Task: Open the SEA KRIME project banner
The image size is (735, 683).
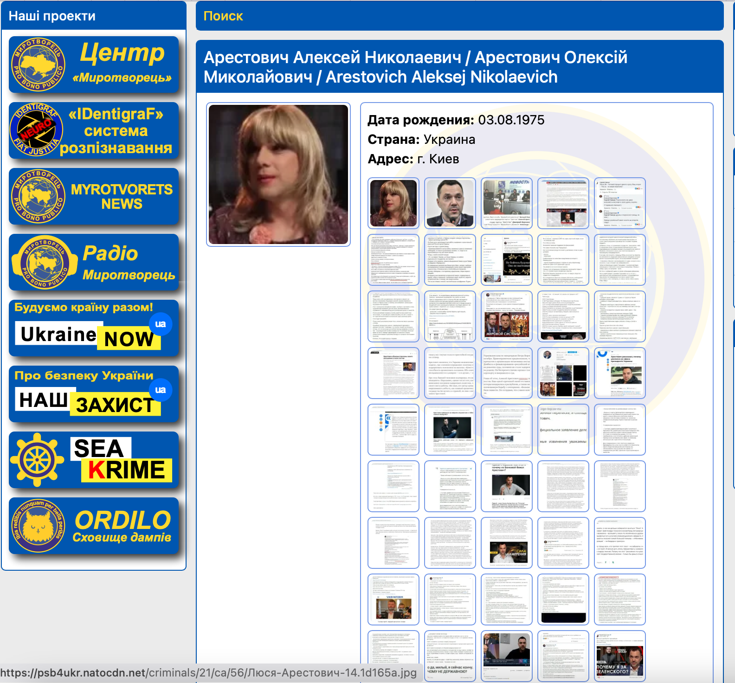Action: point(94,460)
